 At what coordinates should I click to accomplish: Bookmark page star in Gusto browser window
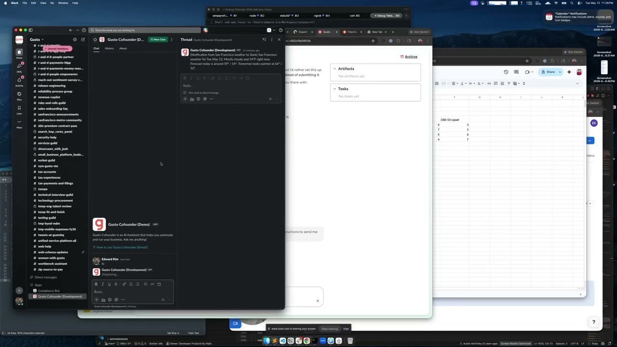point(373,41)
